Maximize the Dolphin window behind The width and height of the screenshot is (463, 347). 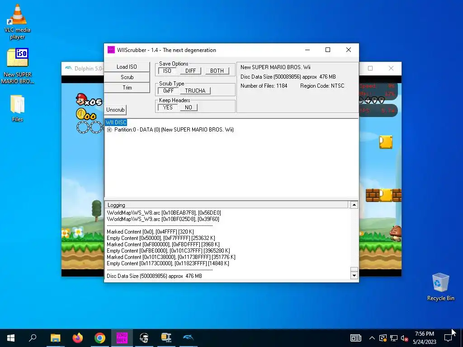coord(370,68)
